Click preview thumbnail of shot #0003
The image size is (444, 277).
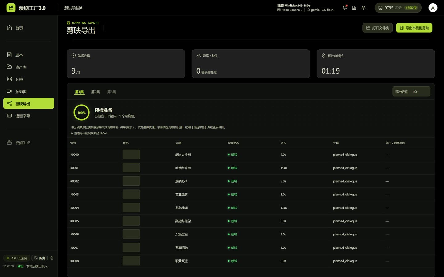pos(131,195)
